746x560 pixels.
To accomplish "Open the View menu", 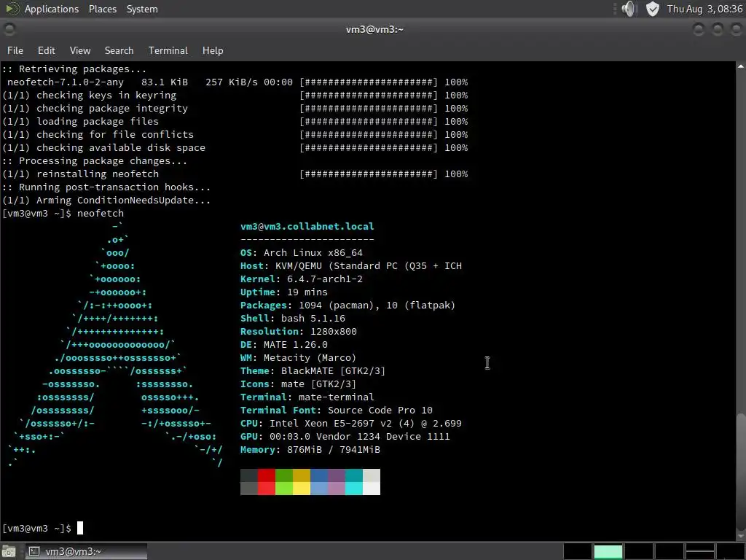I will (x=80, y=50).
